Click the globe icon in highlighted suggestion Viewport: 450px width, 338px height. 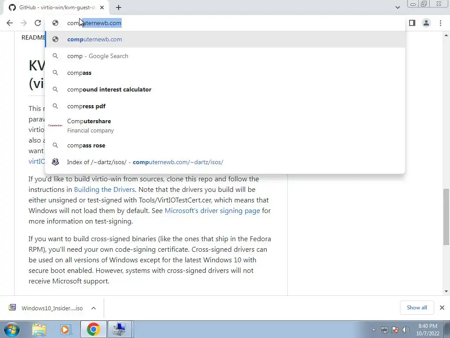tap(55, 39)
